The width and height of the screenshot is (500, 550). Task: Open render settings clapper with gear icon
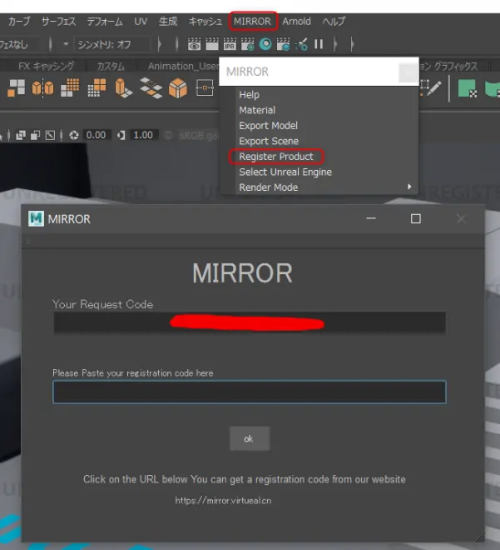pyautogui.click(x=248, y=44)
